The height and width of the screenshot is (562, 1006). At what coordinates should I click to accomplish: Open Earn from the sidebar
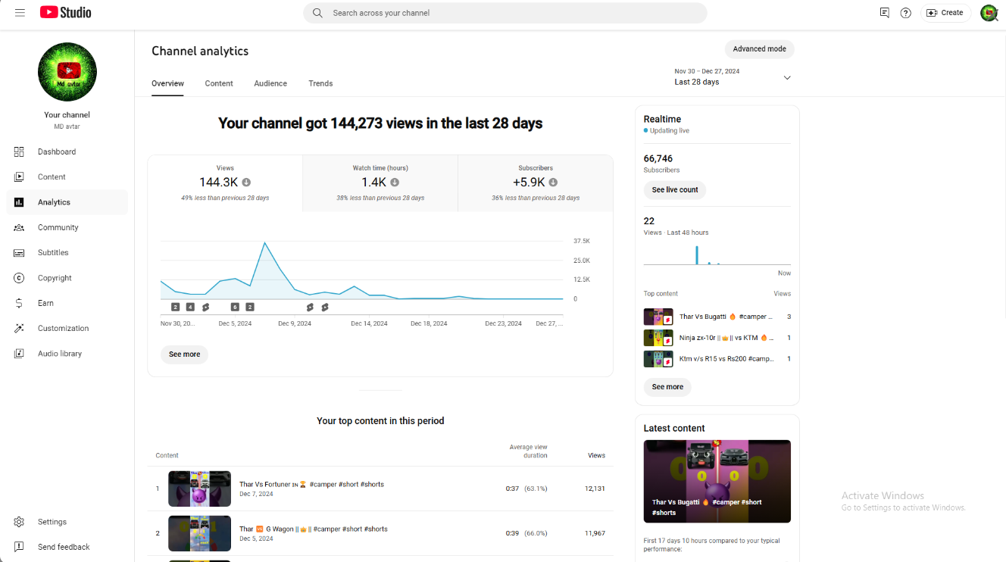point(67,303)
